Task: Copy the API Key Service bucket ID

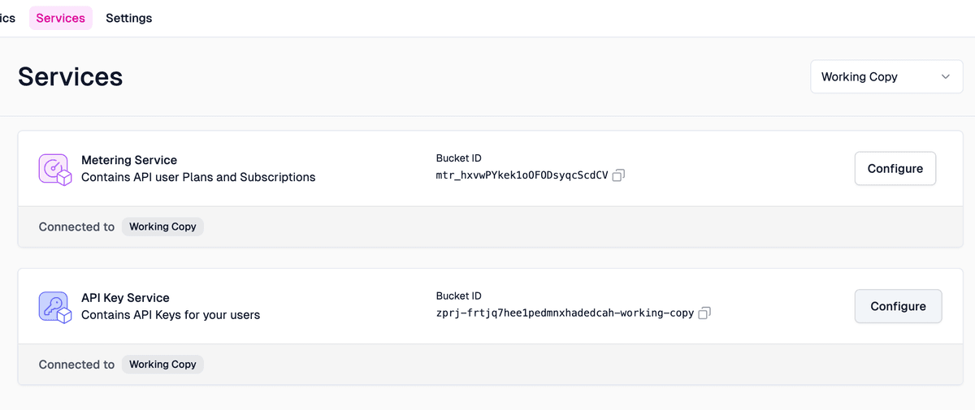Action: click(x=704, y=313)
